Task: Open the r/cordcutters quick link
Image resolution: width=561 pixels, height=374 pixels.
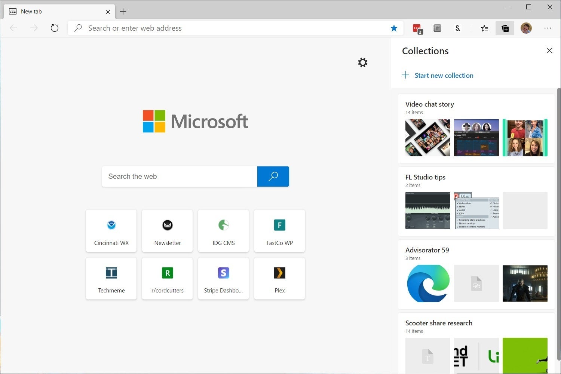Action: click(167, 278)
